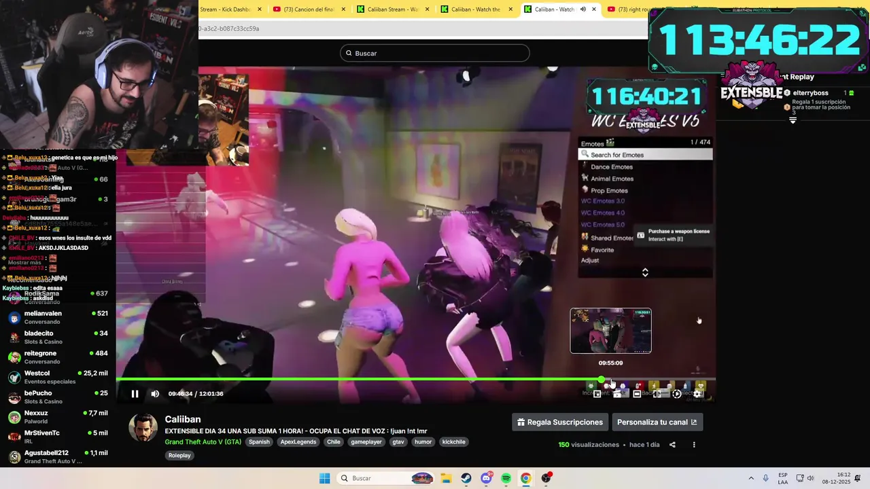This screenshot has height=489, width=870.
Task: Open melianvalen channel in sidebar
Action: (58, 317)
